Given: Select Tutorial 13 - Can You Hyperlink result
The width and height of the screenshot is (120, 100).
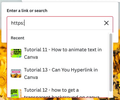Looking at the screenshot, I should pos(57,73).
